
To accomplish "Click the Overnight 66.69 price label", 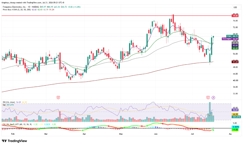I will [230, 39].
